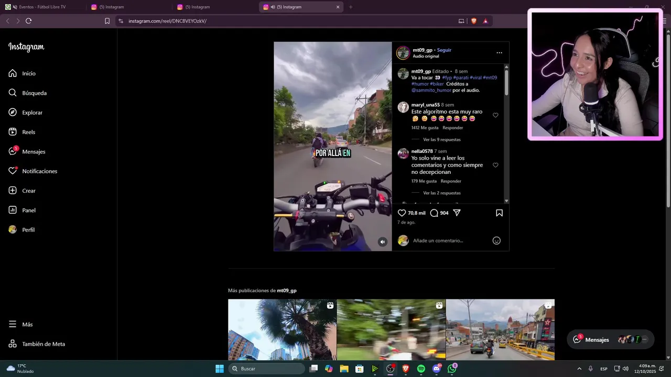Open emoji picker in comment box
This screenshot has height=377, width=671.
click(496, 240)
